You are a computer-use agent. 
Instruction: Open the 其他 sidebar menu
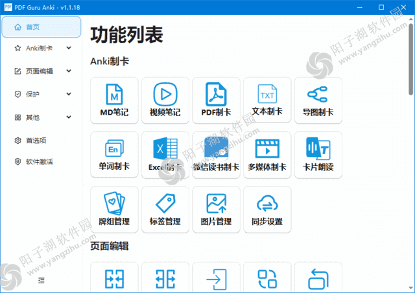click(41, 117)
